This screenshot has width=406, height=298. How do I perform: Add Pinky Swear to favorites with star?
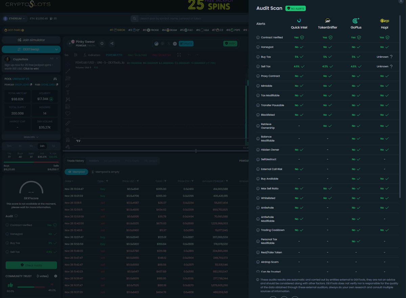point(102,43)
